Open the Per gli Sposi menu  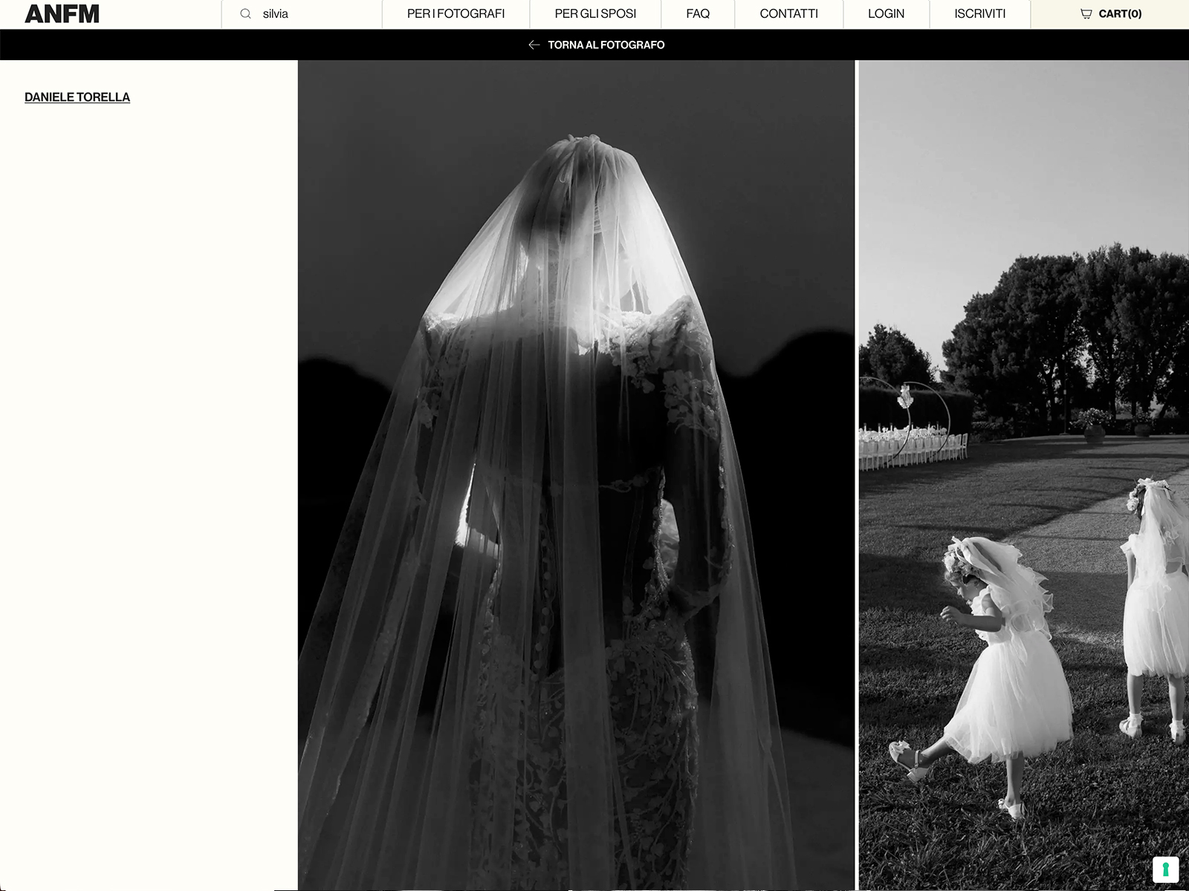pos(595,14)
